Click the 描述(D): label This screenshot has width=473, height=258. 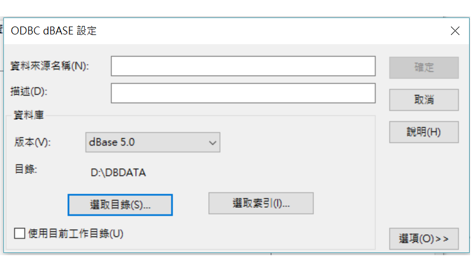(29, 91)
